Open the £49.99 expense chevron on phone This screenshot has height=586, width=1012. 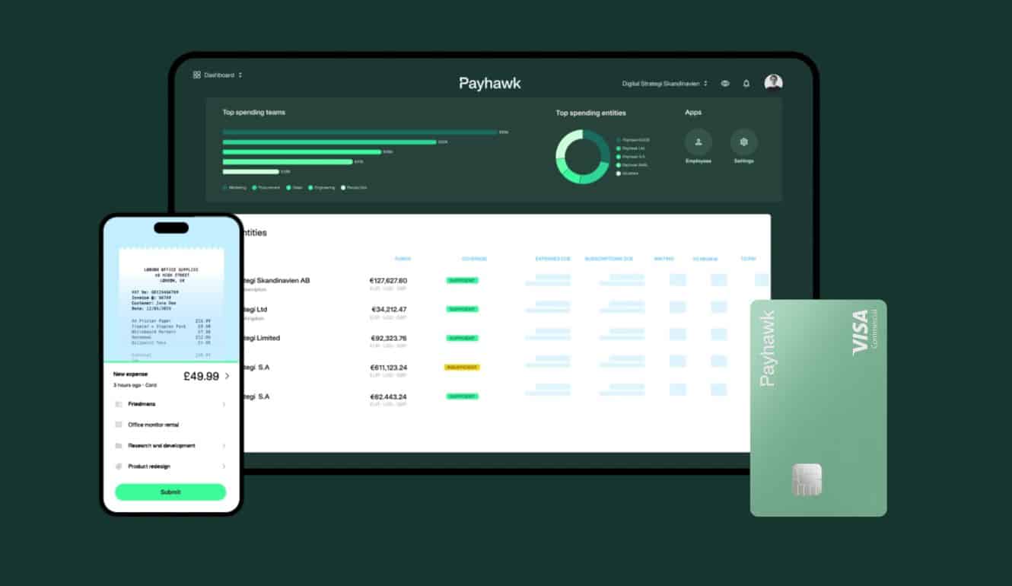click(227, 376)
